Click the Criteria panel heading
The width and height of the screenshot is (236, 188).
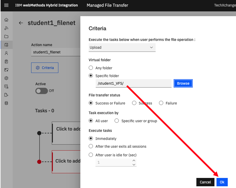[97, 28]
